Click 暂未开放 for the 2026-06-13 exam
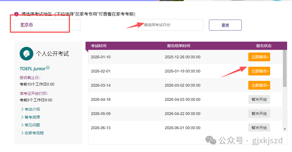292x152 pixels. click(259, 127)
